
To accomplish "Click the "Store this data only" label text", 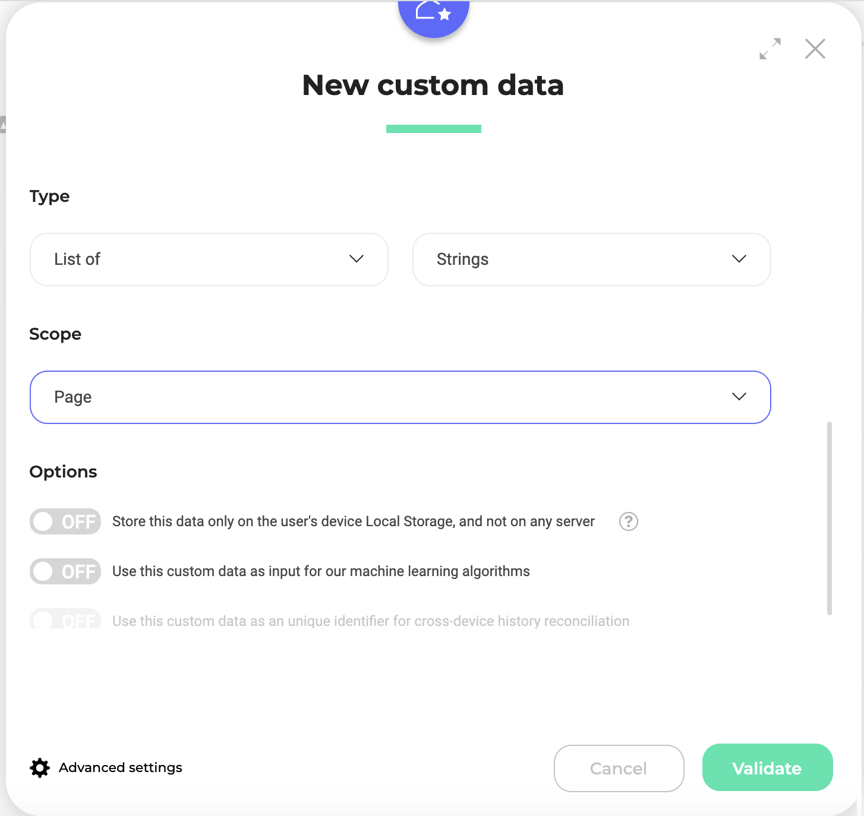I will click(x=353, y=521).
